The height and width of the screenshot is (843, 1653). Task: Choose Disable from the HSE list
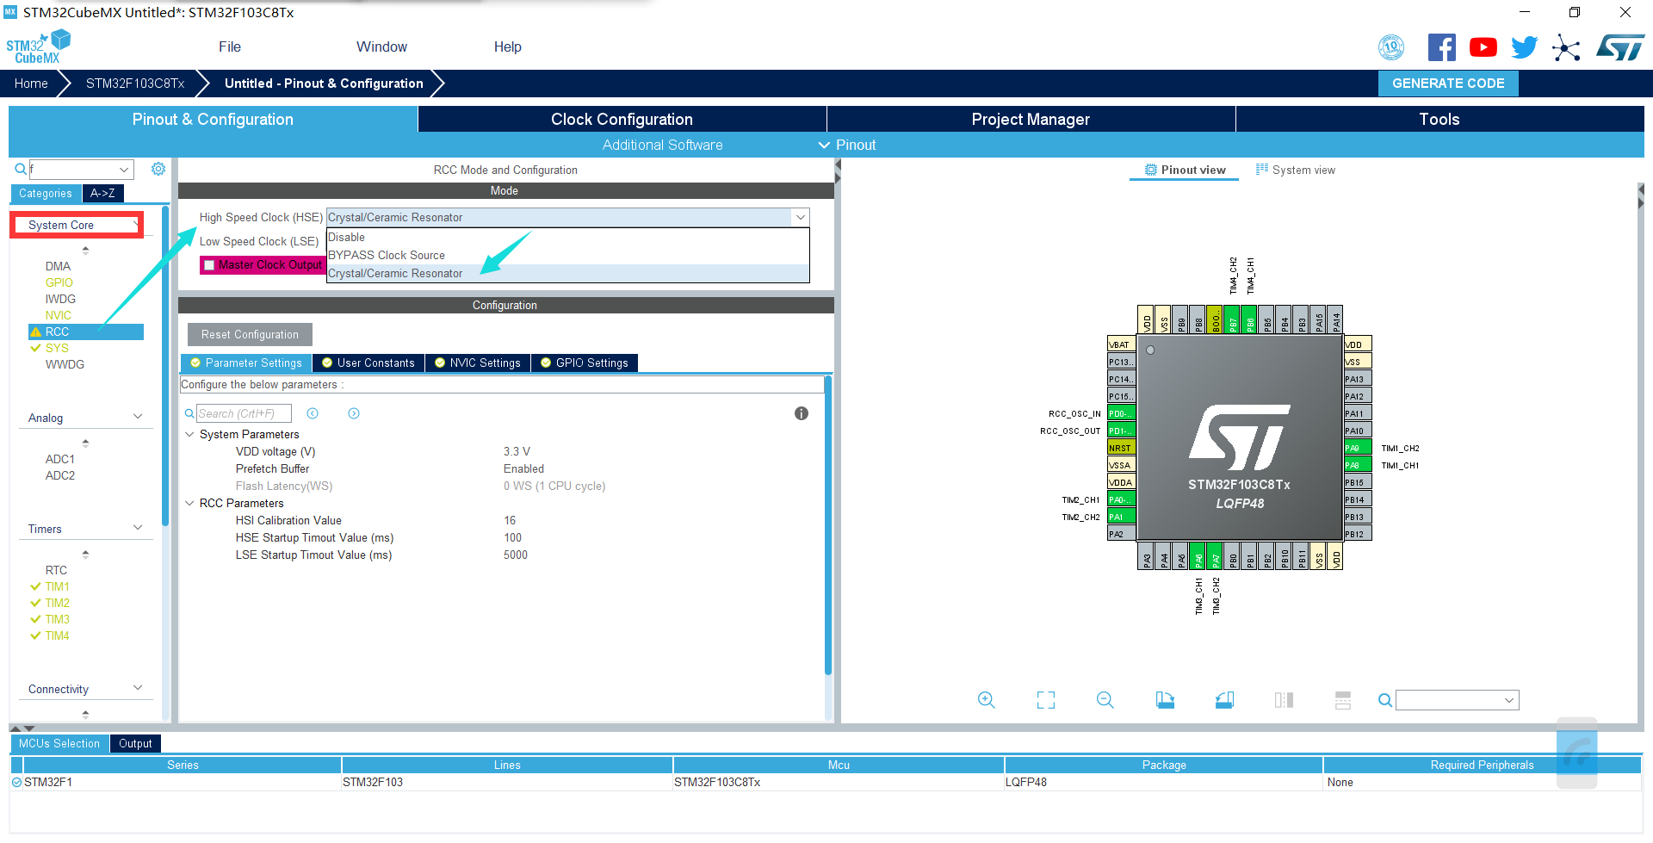click(568, 237)
